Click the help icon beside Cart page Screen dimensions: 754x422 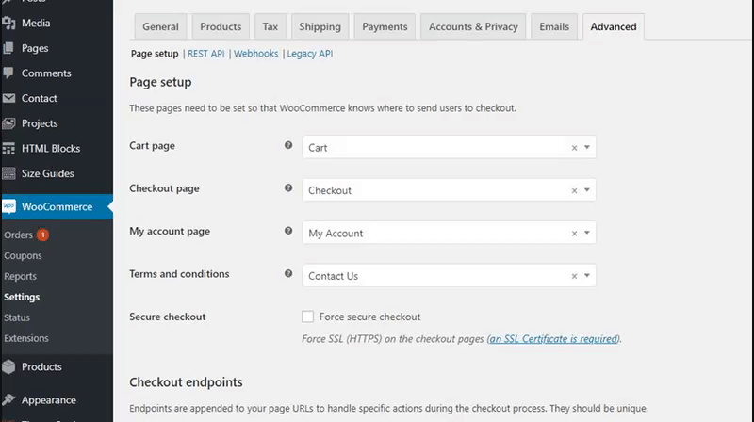288,146
